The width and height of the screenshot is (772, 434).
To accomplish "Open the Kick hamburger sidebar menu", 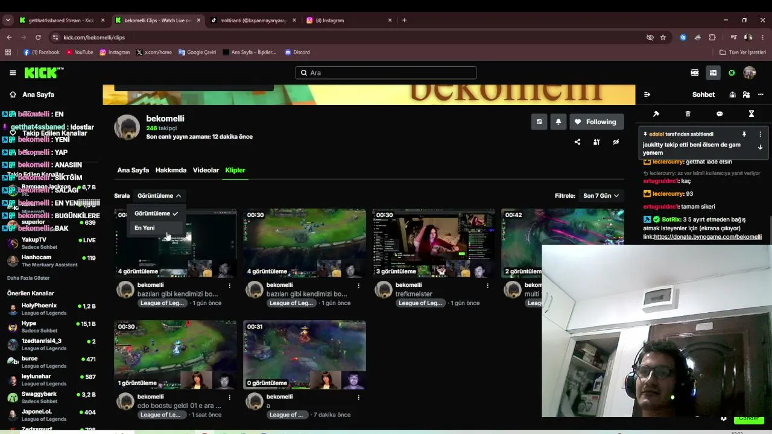I will coord(13,73).
